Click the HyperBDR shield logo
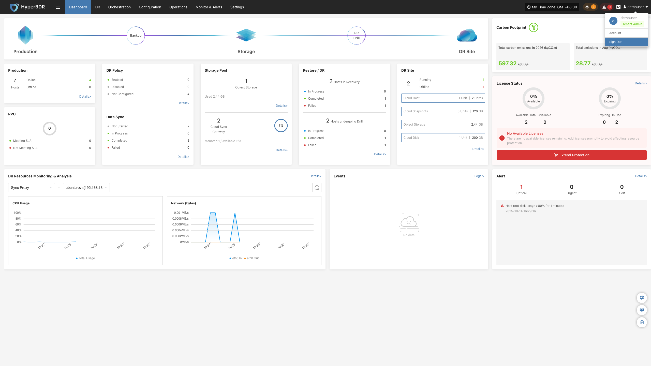Screen dimensions: 651x366 point(14,7)
